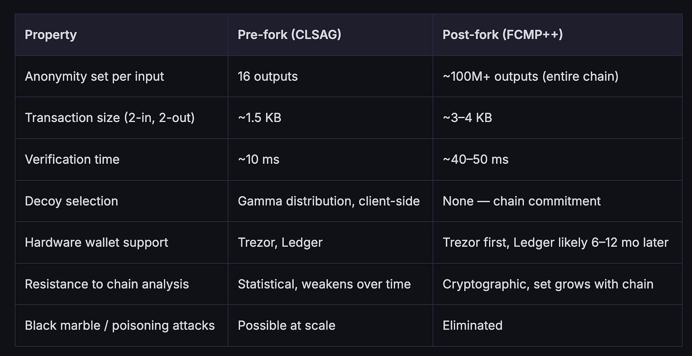Select the Eliminated cell
This screenshot has height=356, width=692.
472,325
